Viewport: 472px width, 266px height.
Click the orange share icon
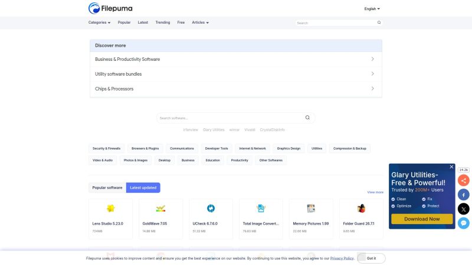464,181
